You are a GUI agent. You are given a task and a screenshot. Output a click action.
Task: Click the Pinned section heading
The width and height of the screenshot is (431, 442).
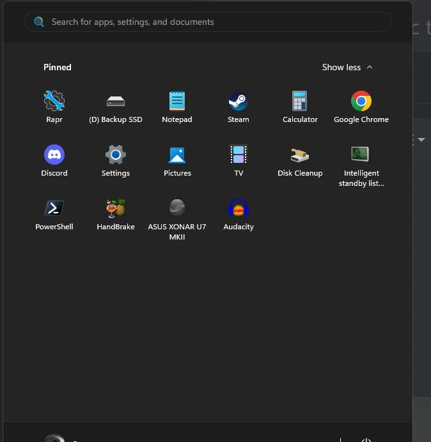coord(58,67)
